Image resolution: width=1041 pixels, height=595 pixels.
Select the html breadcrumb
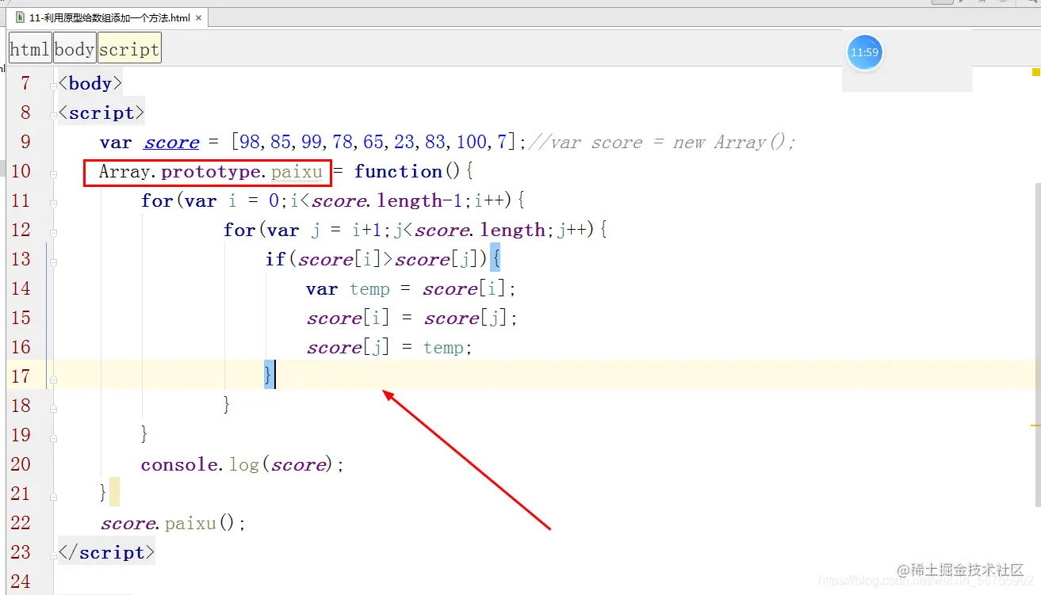point(30,48)
